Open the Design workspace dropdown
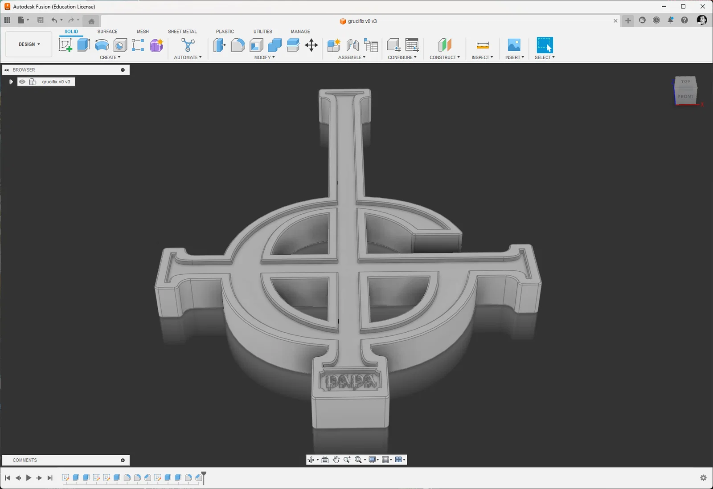The image size is (713, 489). pyautogui.click(x=29, y=45)
